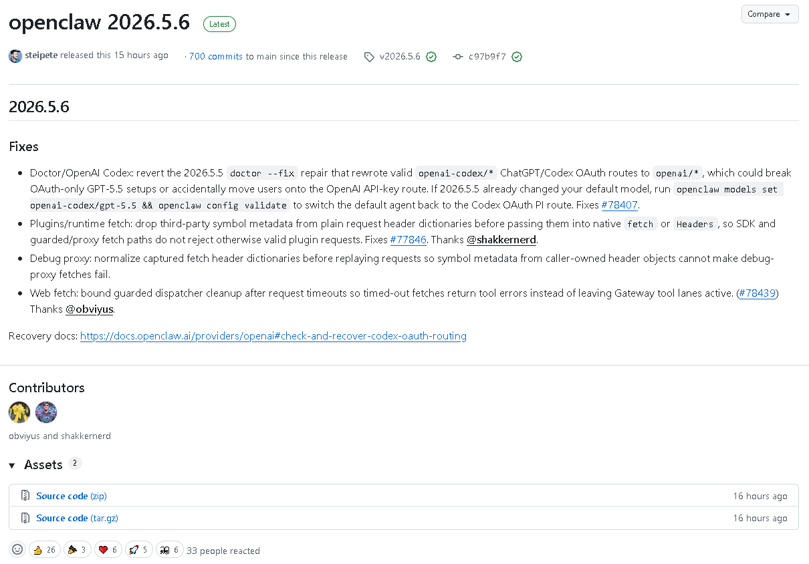
Task: Open the Compare dropdown
Action: click(770, 14)
